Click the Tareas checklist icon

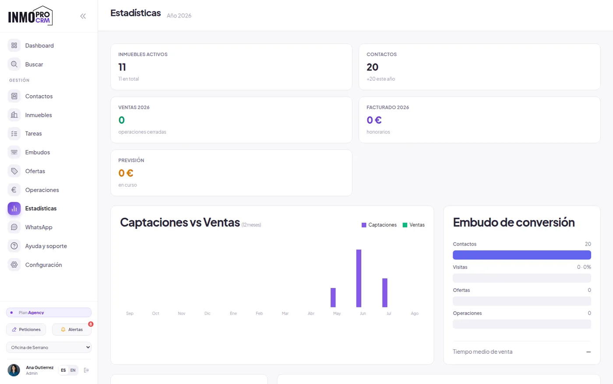(14, 134)
